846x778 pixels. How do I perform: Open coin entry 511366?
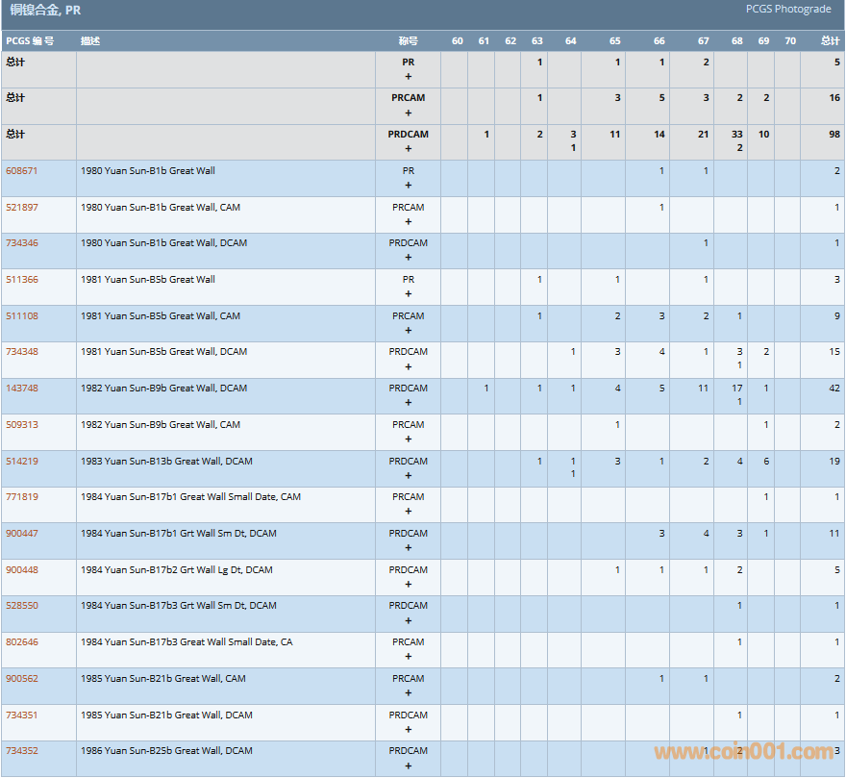tap(22, 280)
